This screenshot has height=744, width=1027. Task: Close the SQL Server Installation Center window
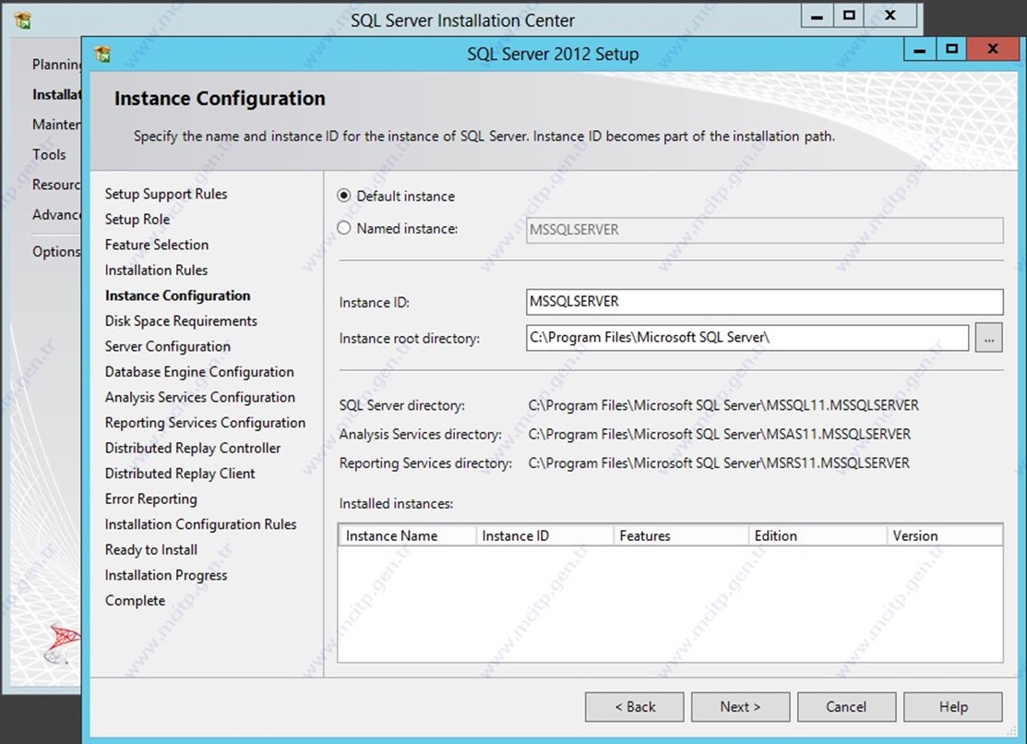[890, 16]
